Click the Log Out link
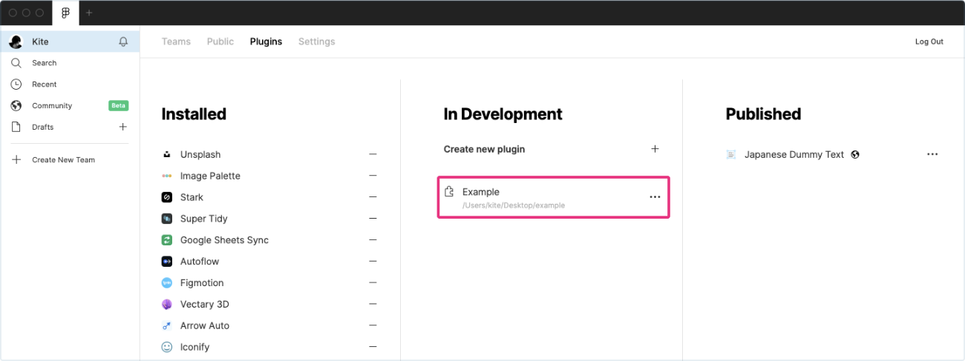The image size is (965, 361). [929, 42]
